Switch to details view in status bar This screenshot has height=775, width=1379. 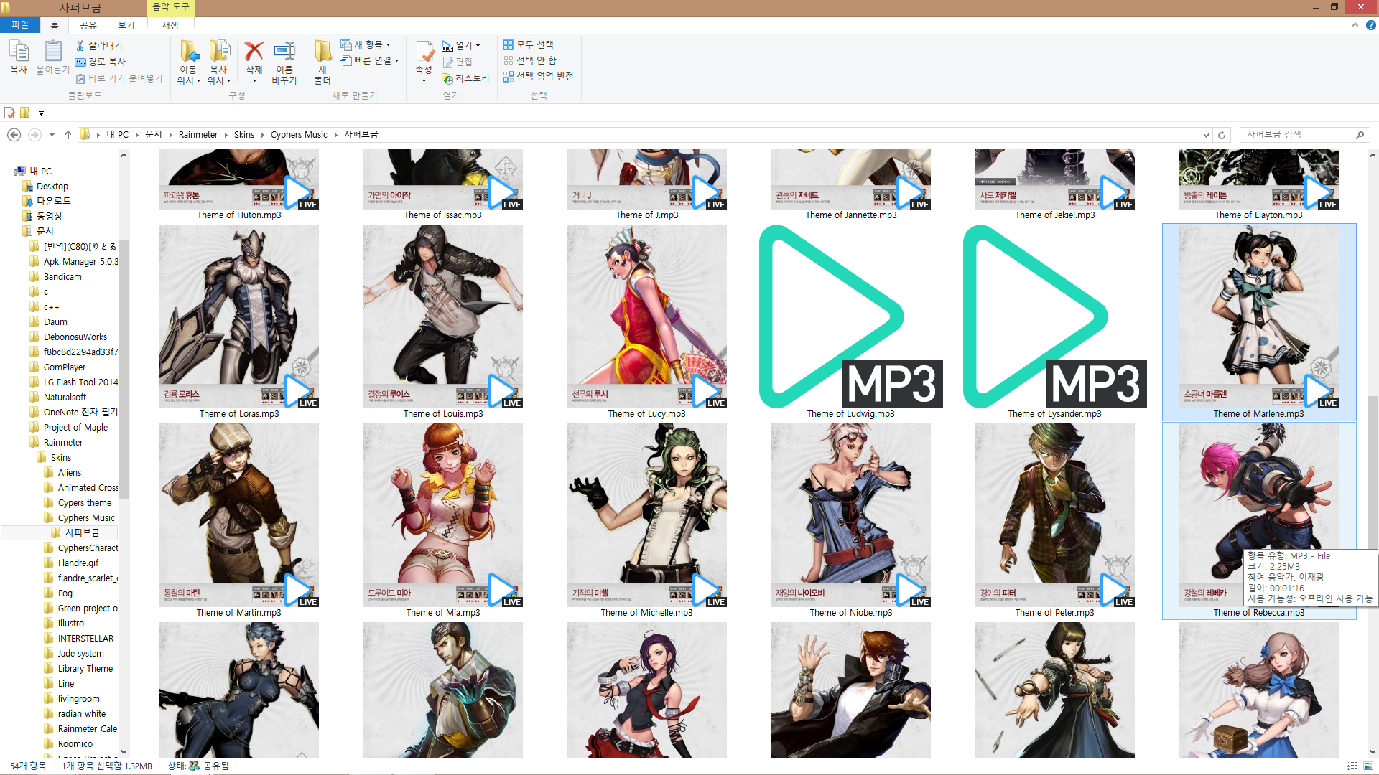pos(1352,766)
